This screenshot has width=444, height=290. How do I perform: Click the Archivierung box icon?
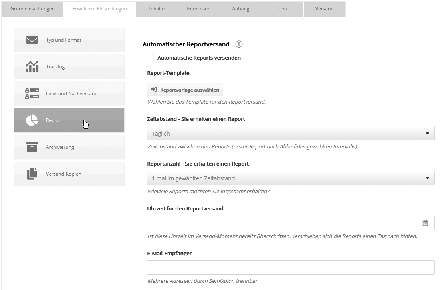coord(32,147)
